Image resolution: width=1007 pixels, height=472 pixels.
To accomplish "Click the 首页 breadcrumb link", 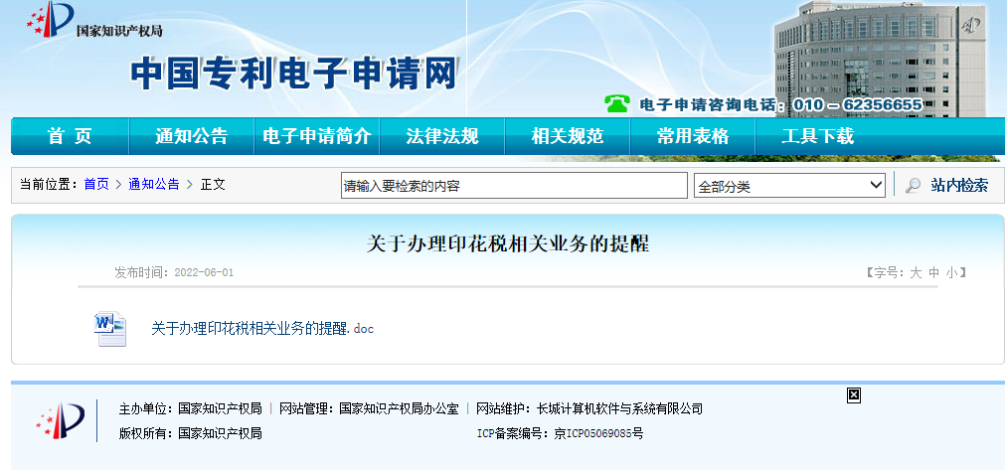I will point(96,185).
